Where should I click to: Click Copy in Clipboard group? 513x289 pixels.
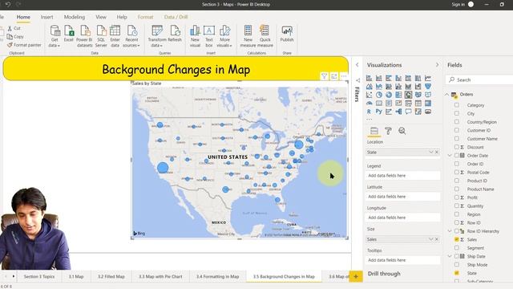click(15, 37)
